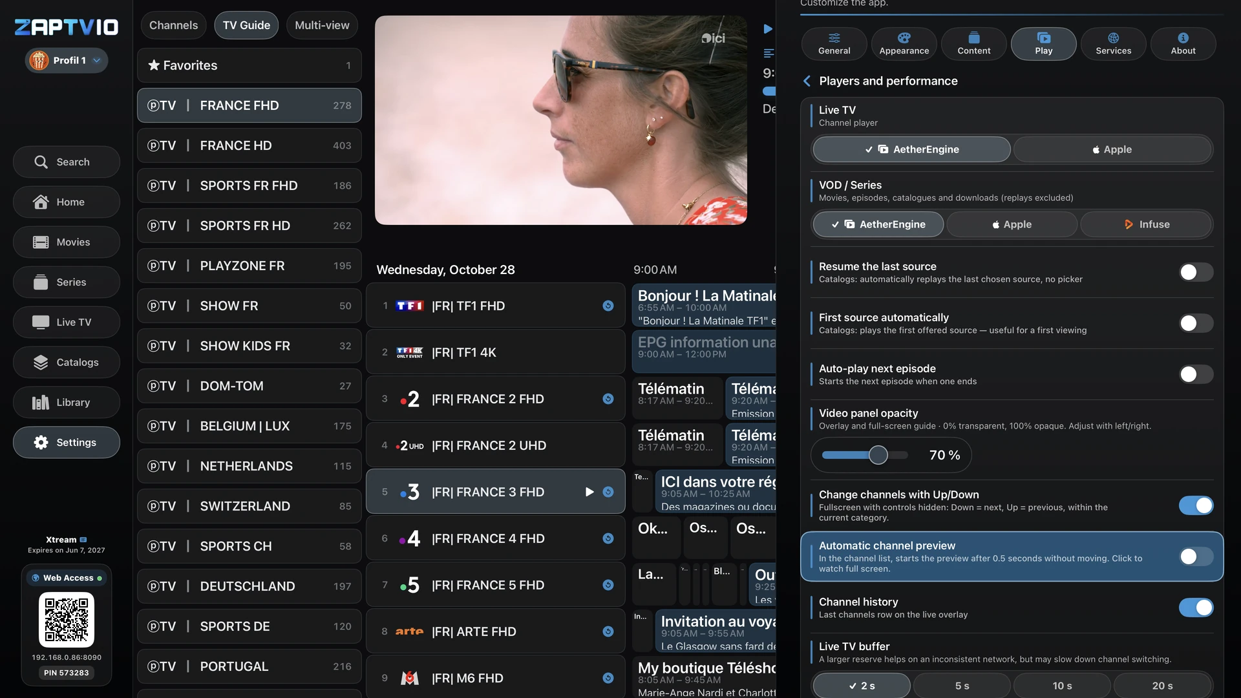The image size is (1241, 698).
Task: Open the PLAYZONE FR category
Action: click(249, 266)
